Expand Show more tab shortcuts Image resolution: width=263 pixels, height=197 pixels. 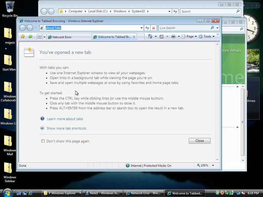pyautogui.click(x=67, y=128)
